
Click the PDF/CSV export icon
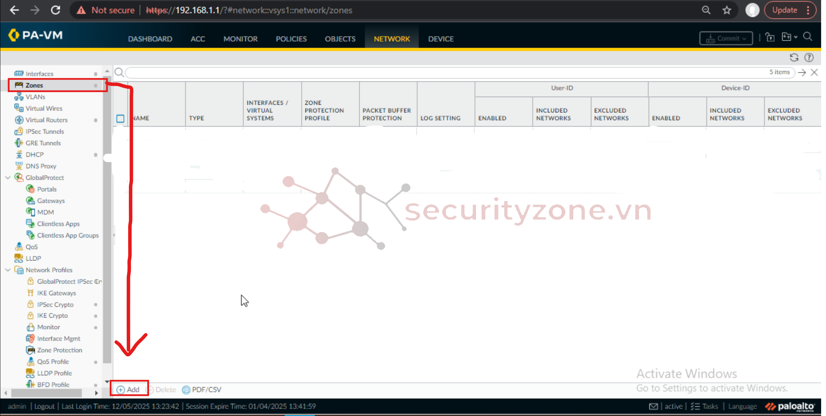(186, 390)
